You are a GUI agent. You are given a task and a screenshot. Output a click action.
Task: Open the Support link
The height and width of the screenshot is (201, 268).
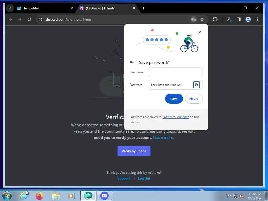click(x=124, y=178)
